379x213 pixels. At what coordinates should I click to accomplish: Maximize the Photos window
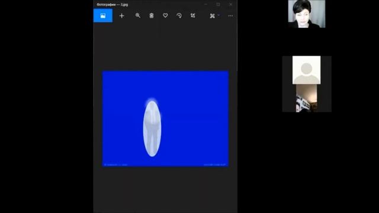(x=219, y=4)
